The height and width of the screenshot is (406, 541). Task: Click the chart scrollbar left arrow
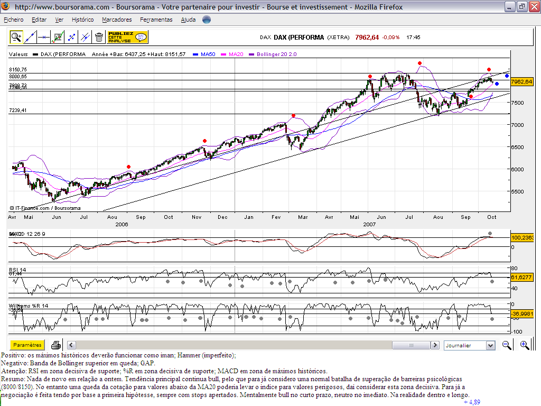coord(71,345)
